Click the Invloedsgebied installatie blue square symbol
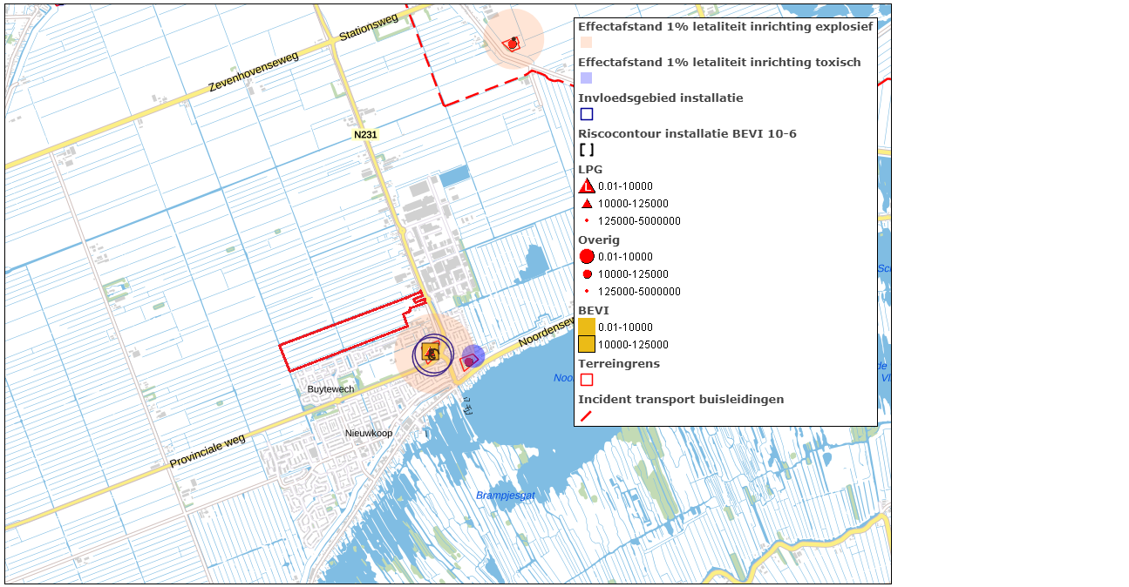Viewport: 1129px width, 587px height. [x=587, y=114]
